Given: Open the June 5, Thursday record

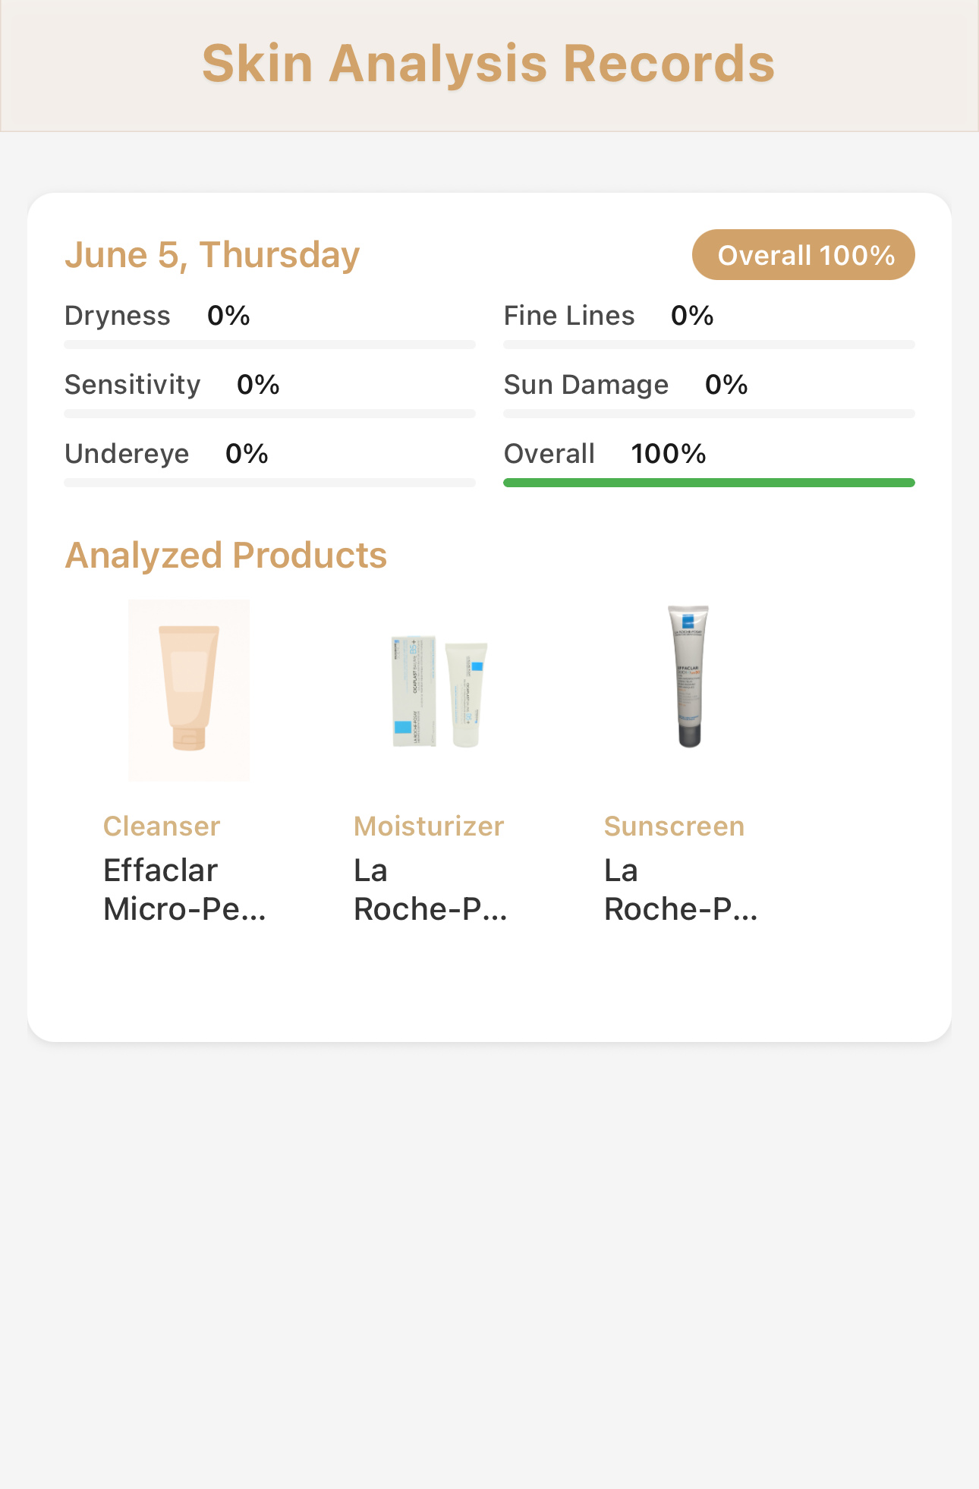Looking at the screenshot, I should (212, 255).
